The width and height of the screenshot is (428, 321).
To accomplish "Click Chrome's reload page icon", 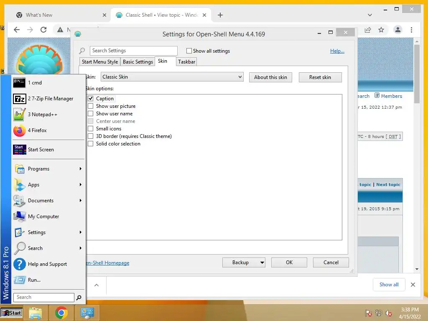I will pos(43,30).
